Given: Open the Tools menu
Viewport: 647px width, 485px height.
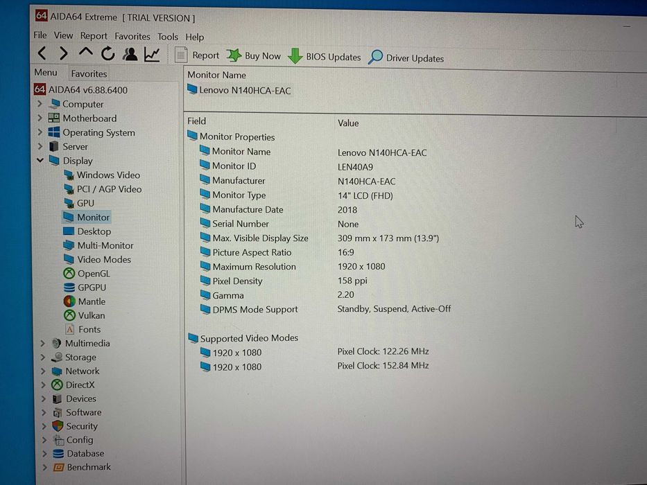Looking at the screenshot, I should [168, 37].
